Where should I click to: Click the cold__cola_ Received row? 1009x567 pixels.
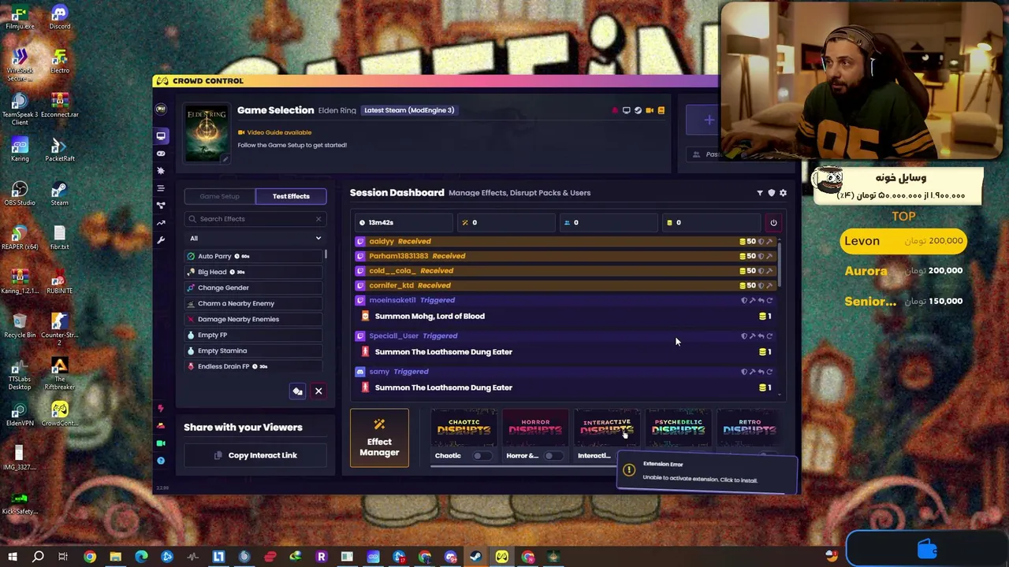pos(566,271)
